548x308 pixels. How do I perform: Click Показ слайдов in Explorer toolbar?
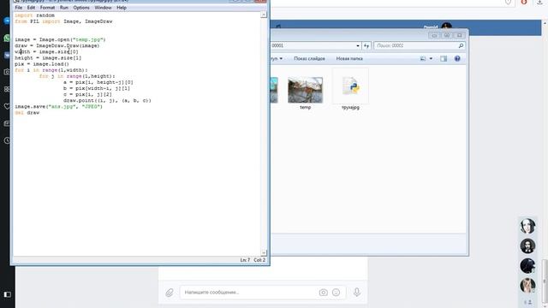[309, 59]
